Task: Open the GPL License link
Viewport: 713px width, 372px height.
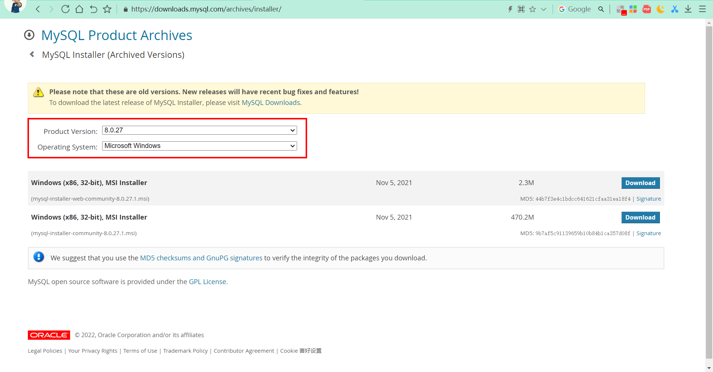Action: [x=208, y=282]
